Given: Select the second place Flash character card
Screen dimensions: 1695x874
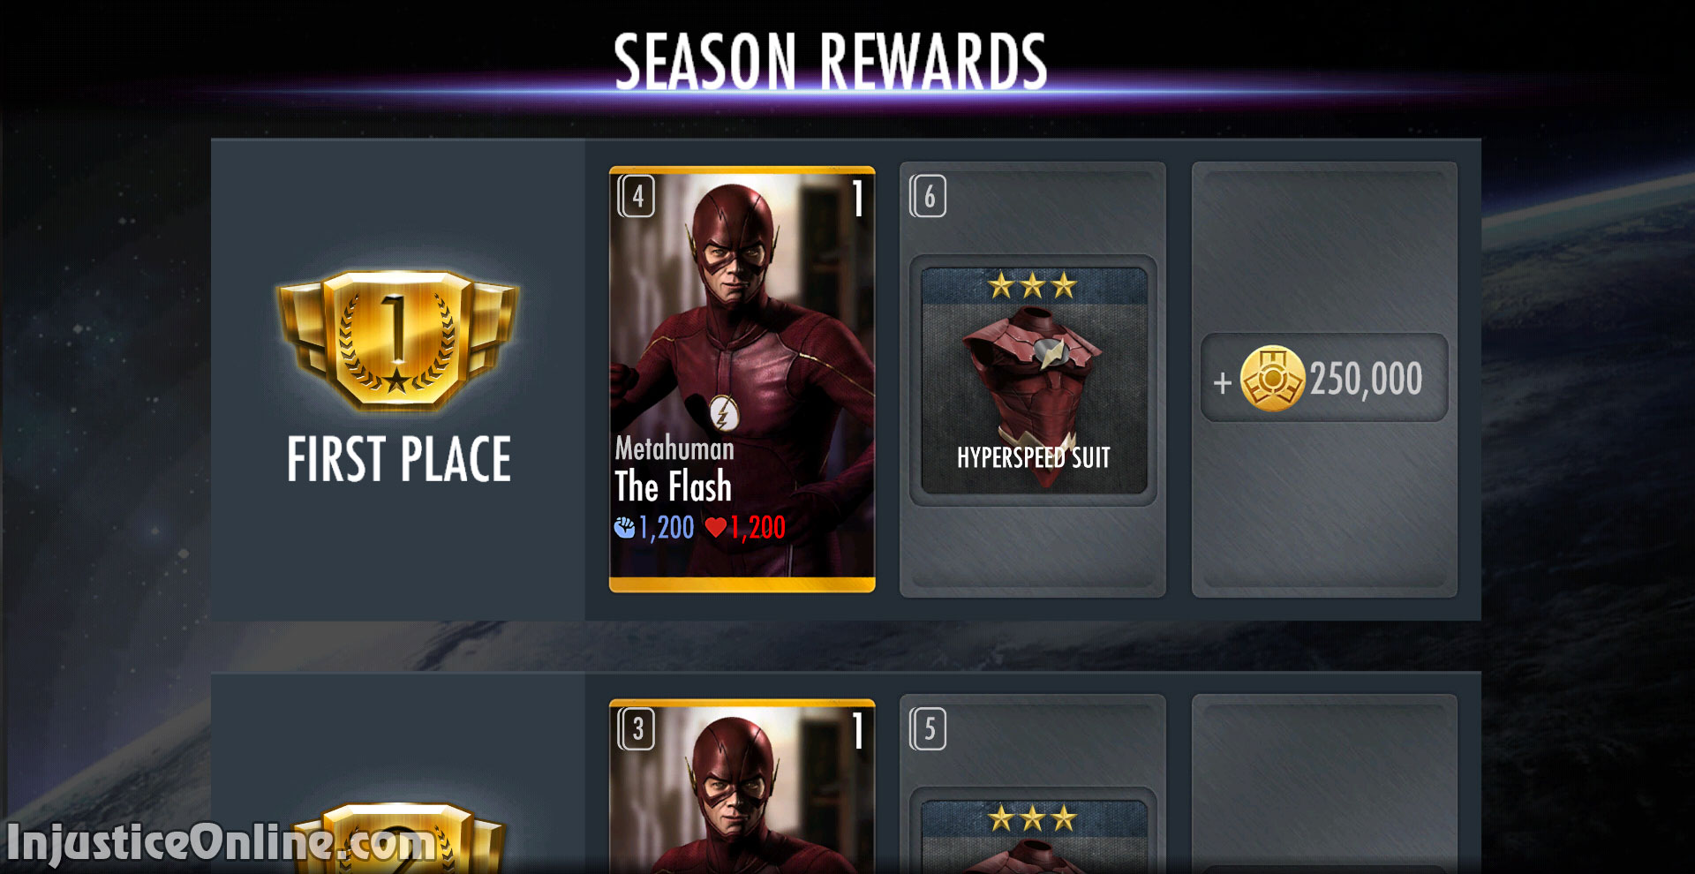Looking at the screenshot, I should point(742,787).
